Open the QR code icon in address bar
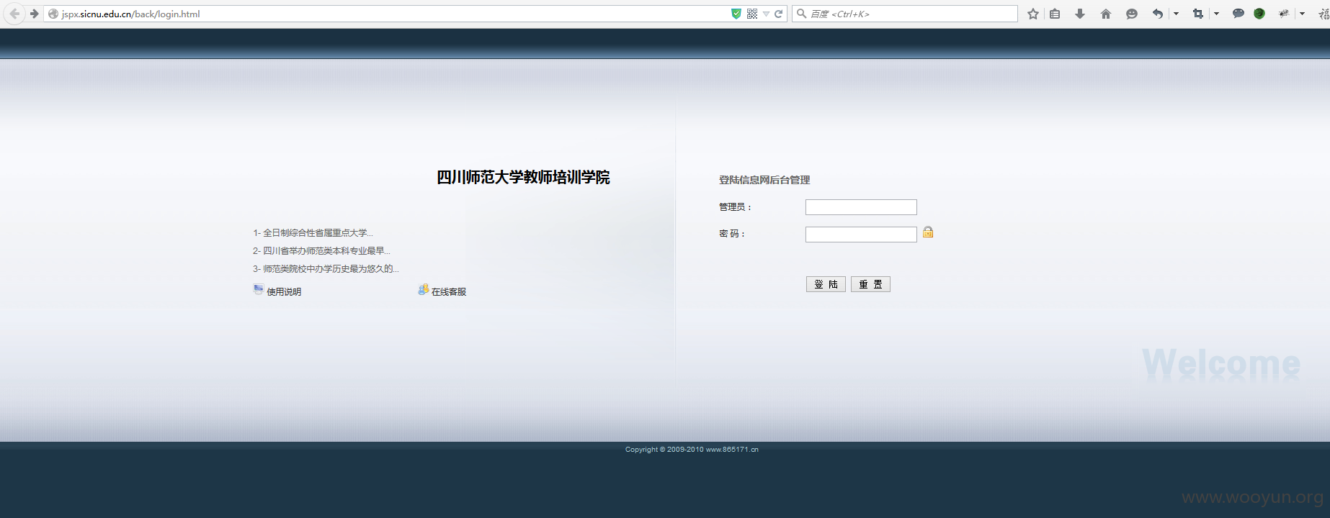 [752, 14]
